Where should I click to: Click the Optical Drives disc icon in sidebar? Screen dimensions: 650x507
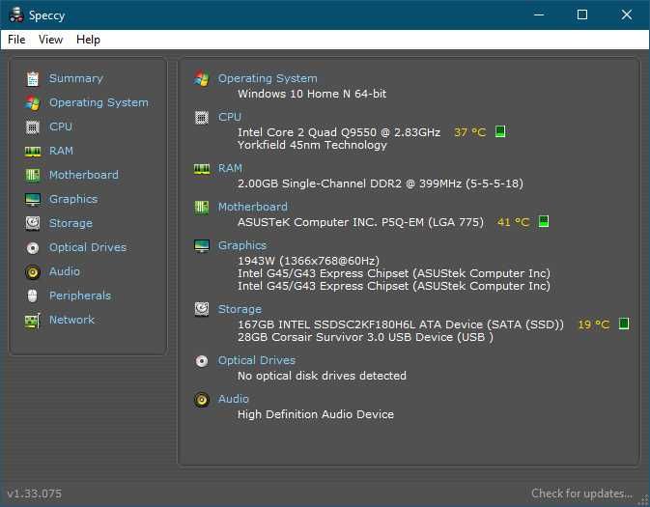pos(33,247)
